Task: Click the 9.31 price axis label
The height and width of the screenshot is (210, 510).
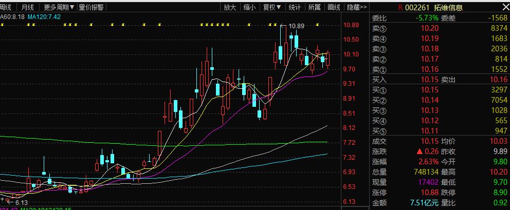Action: 350,84
